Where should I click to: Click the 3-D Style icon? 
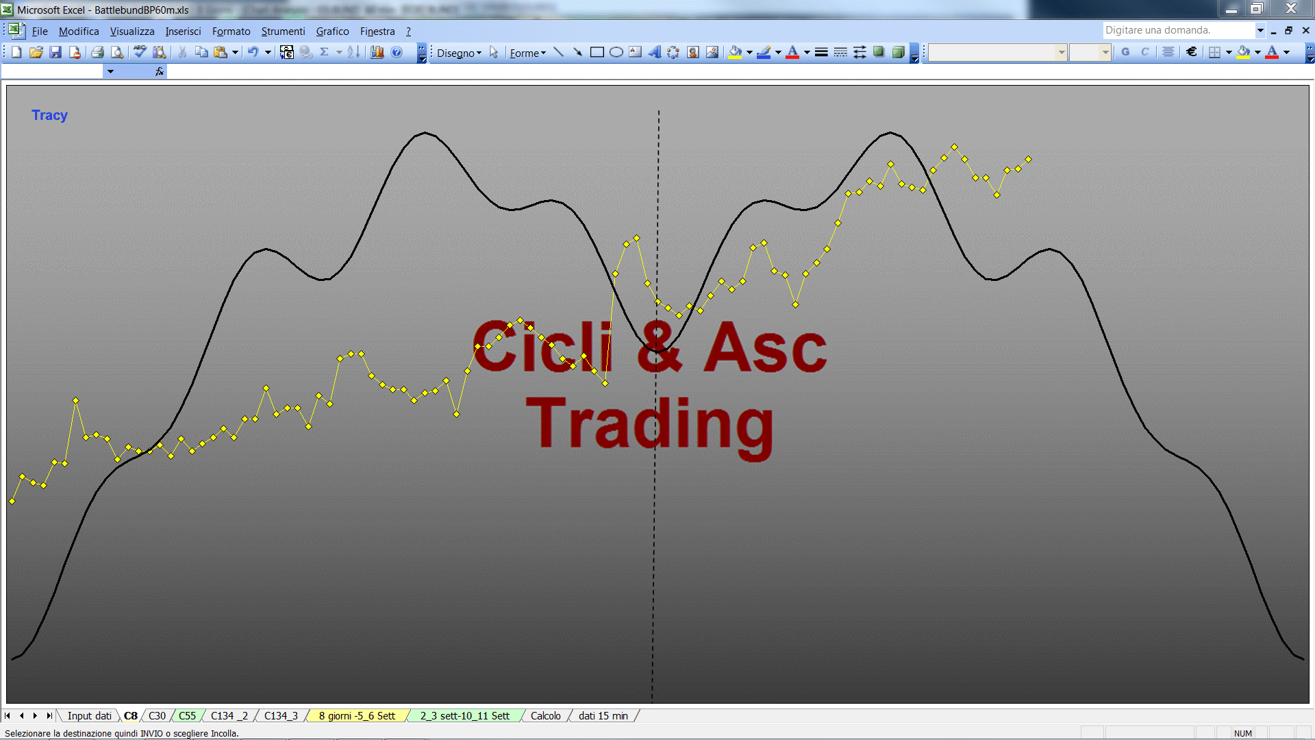[x=898, y=52]
